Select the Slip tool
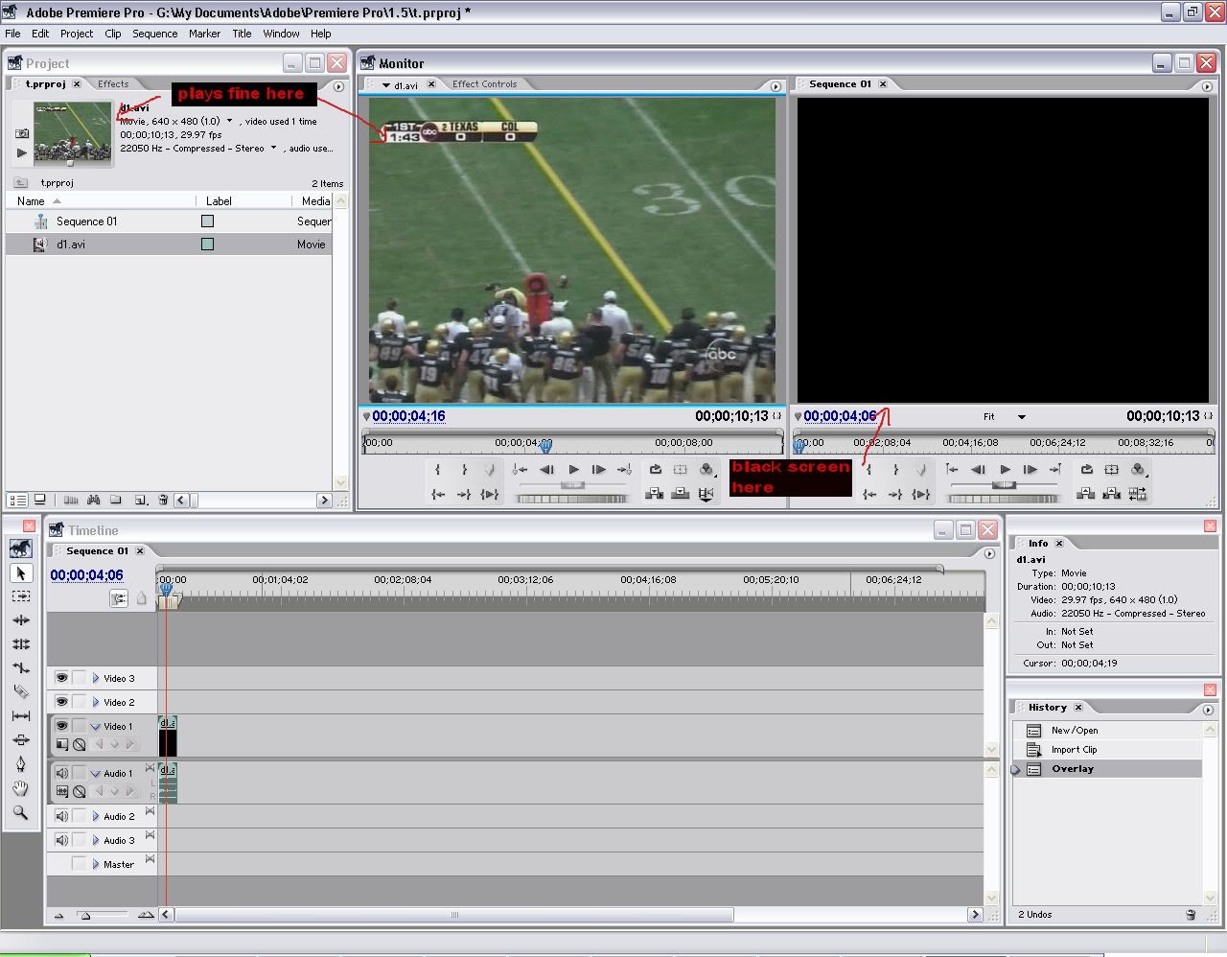The image size is (1227, 957). [20, 715]
